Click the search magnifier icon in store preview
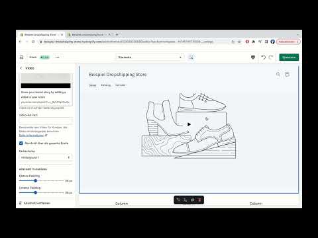The width and height of the screenshot is (318, 238). click(x=278, y=75)
